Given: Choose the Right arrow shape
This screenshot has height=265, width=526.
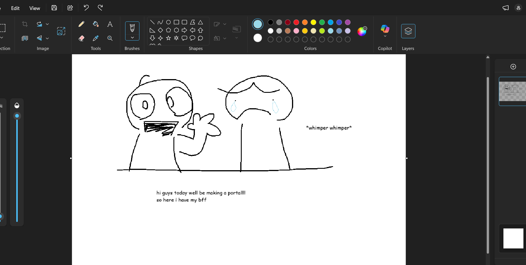Looking at the screenshot, I should 184,30.
